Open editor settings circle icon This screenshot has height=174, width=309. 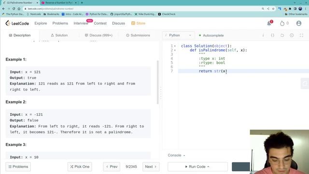click(x=292, y=35)
